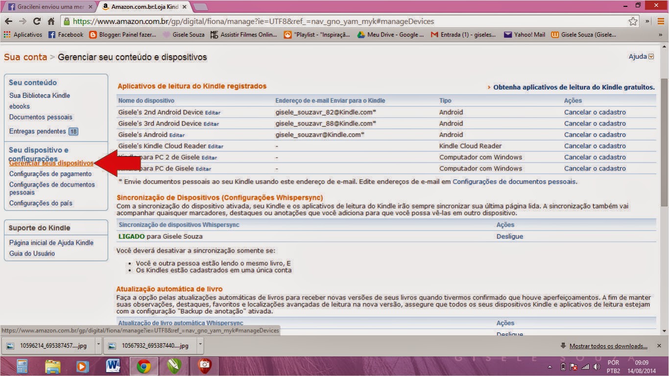This screenshot has height=376, width=669.
Task: Click Mostrar todos os downloads
Action: click(x=609, y=346)
